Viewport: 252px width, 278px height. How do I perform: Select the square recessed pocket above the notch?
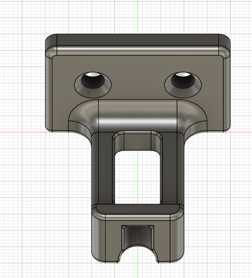click(138, 236)
